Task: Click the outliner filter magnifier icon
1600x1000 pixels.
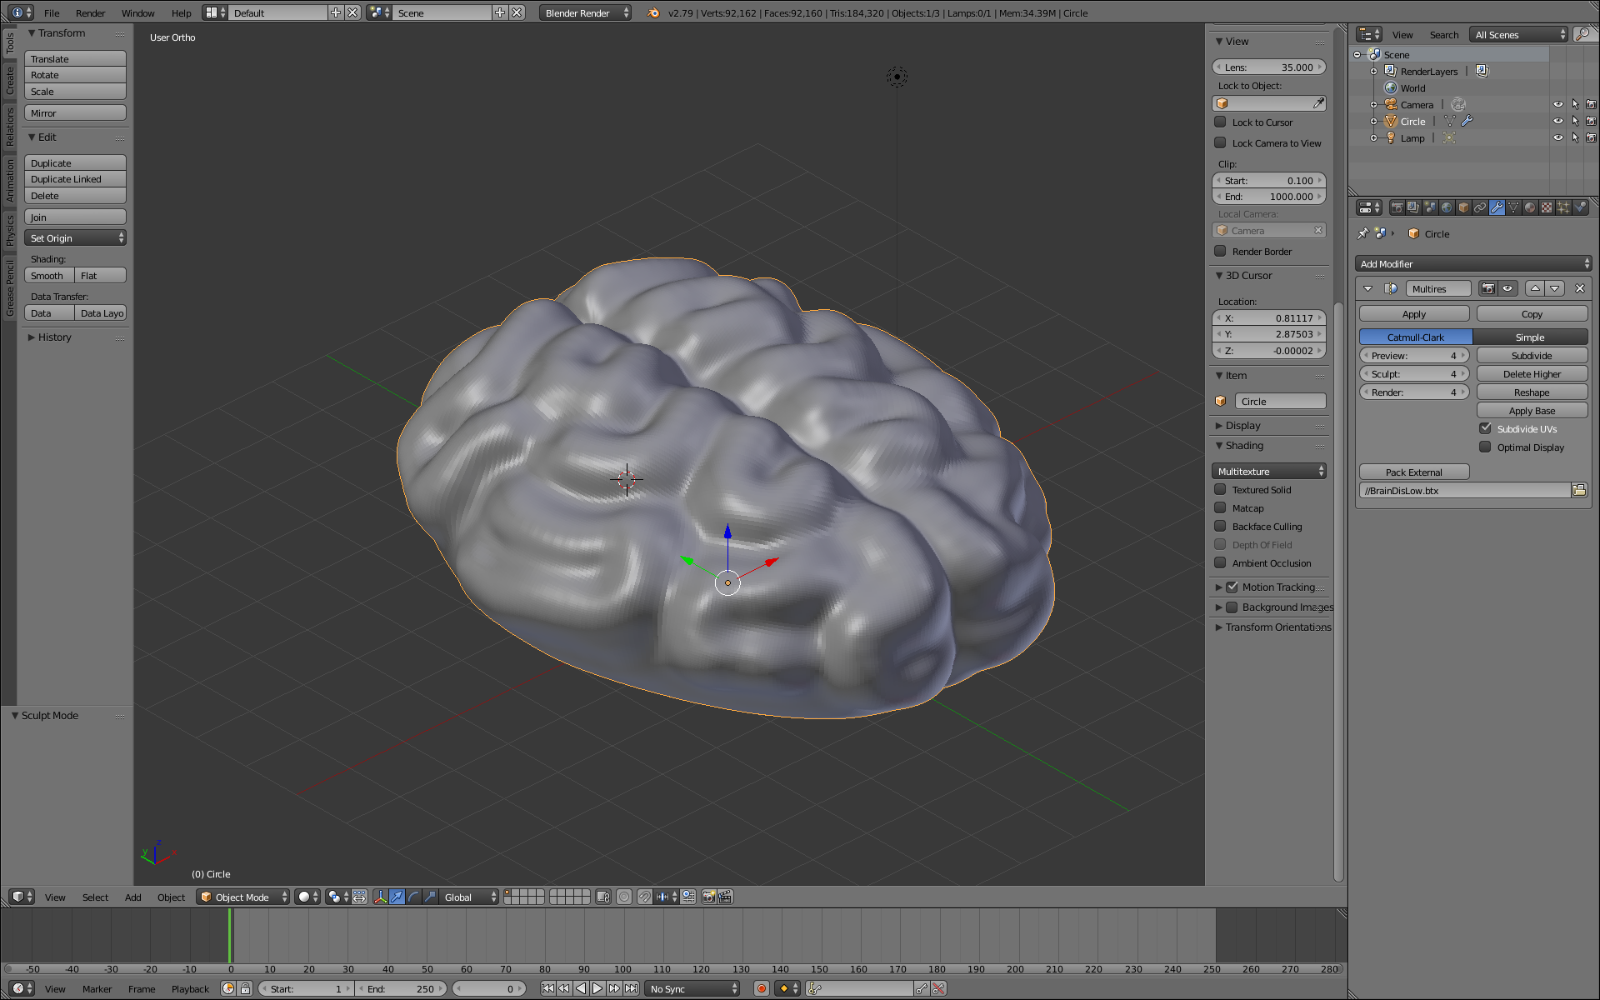Action: tap(1582, 34)
